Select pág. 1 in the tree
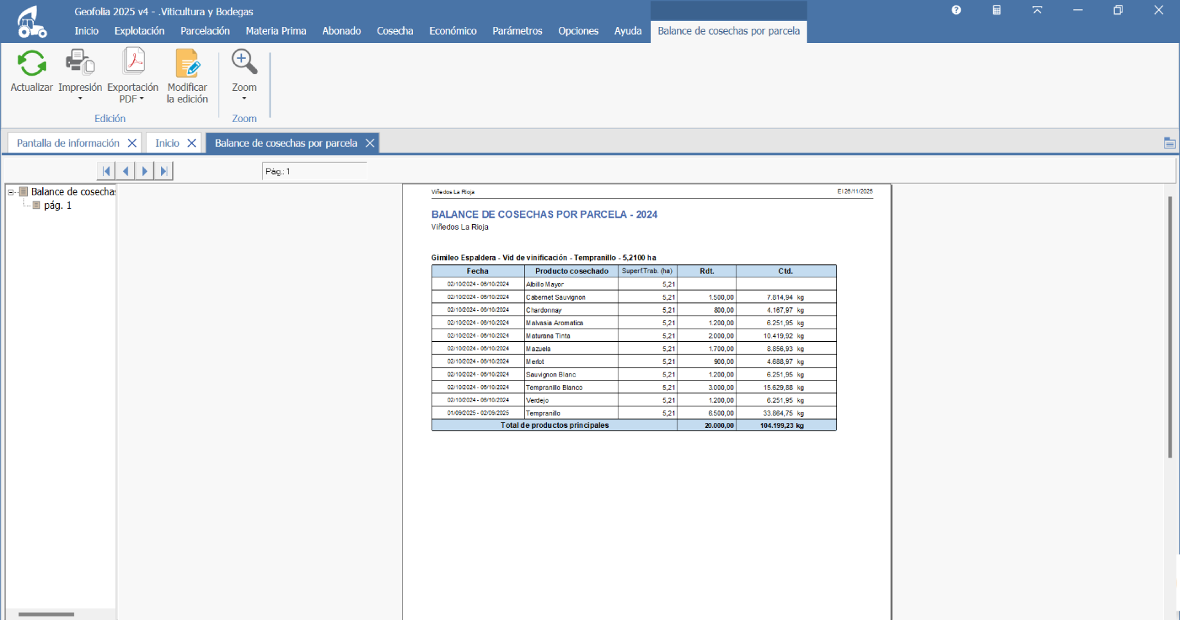This screenshot has height=620, width=1180. pos(58,205)
